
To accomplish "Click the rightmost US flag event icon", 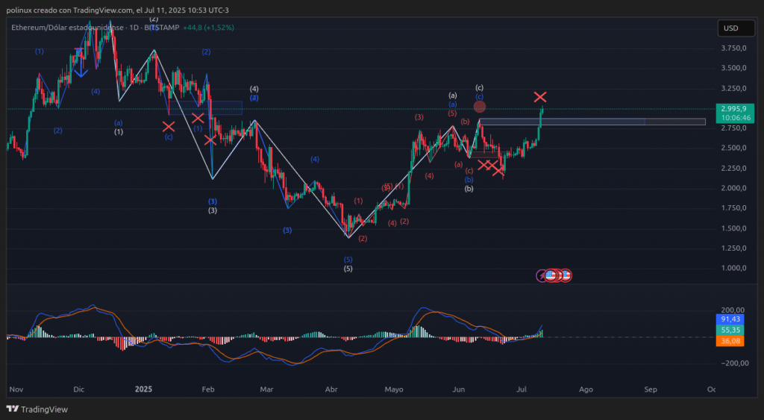I will 565,275.
